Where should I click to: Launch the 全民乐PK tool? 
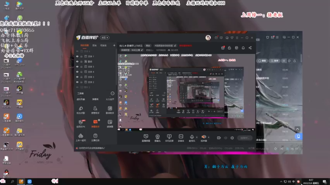tap(80, 124)
